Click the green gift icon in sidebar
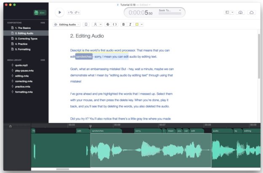Image resolution: width=263 pixels, height=173 pixels. pyautogui.click(x=36, y=13)
